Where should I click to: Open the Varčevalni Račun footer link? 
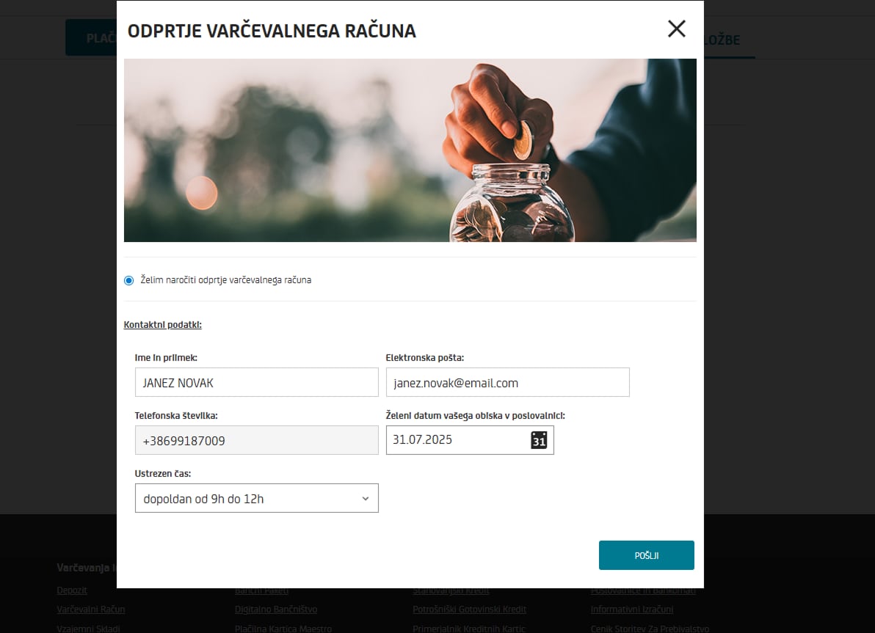tap(91, 609)
